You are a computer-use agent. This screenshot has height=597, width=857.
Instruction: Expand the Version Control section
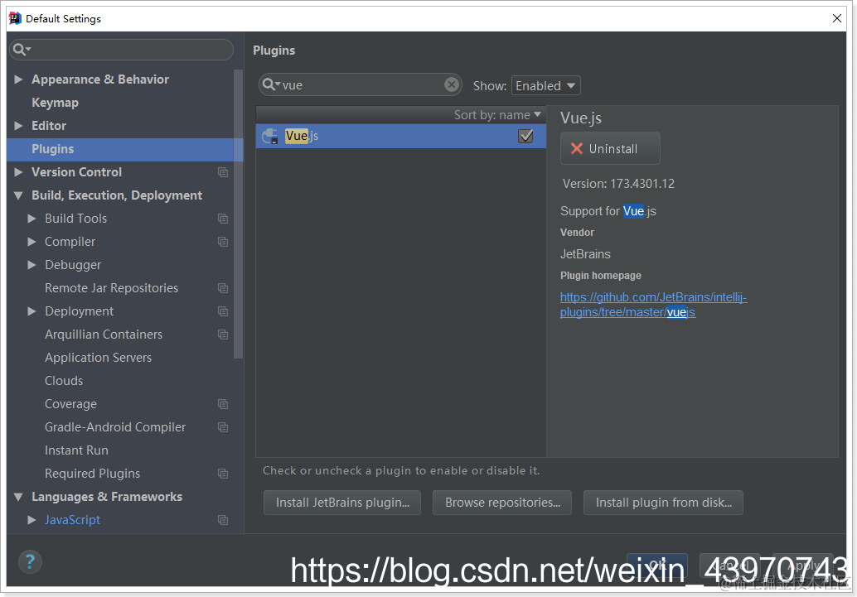click(18, 172)
